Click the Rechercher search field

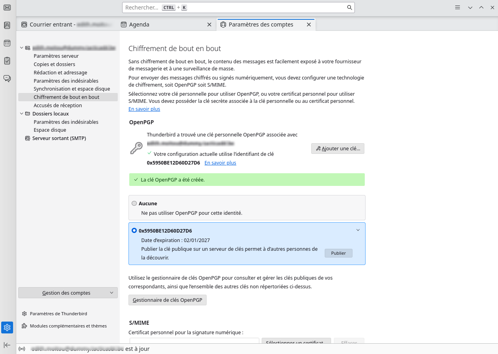point(238,8)
